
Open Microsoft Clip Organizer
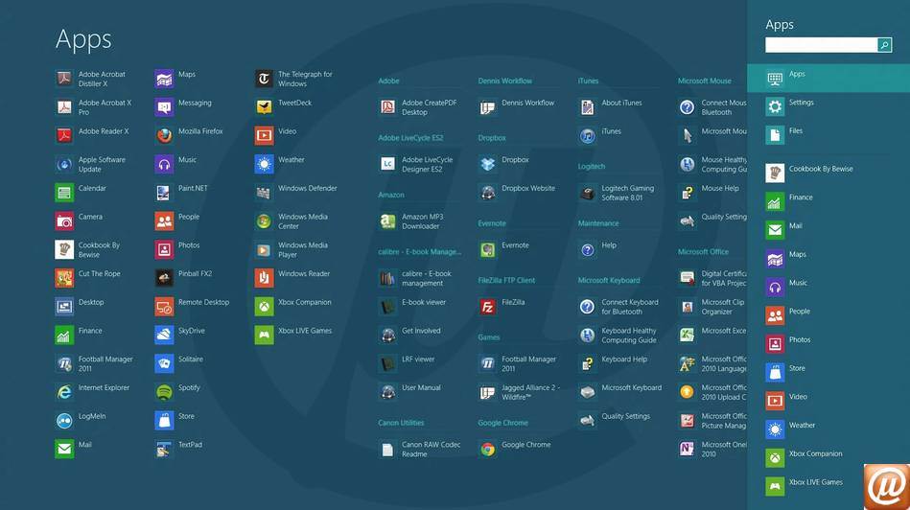click(x=712, y=306)
